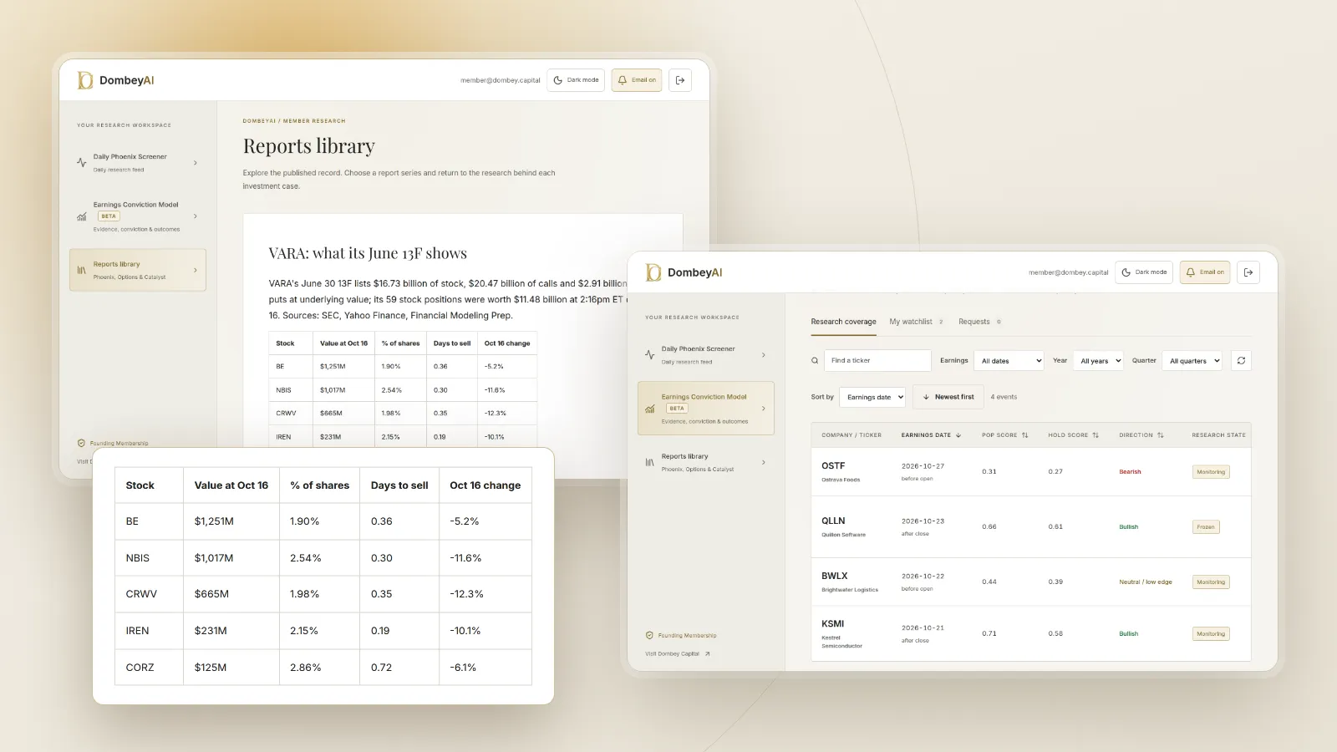1337x752 pixels.
Task: Click the pulse icon beside Daily Phoenix Screener, left window
Action: [x=82, y=163]
